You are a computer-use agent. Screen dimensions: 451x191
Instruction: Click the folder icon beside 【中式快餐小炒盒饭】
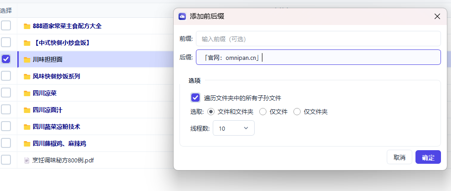[27, 43]
